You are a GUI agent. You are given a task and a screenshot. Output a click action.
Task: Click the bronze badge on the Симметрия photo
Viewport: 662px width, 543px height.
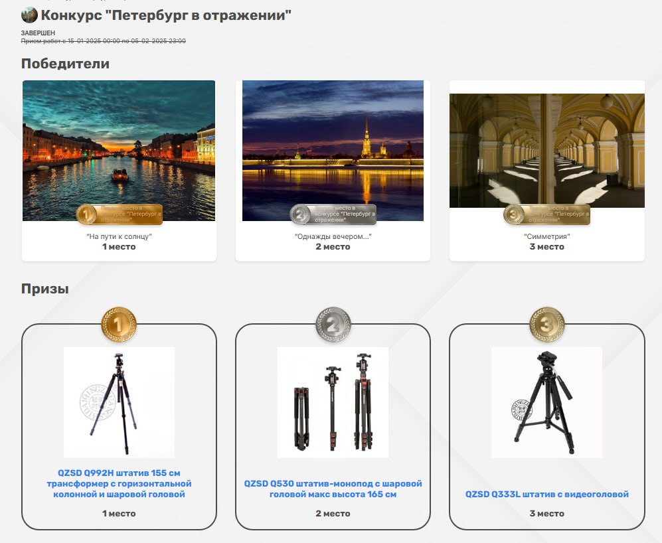[546, 214]
